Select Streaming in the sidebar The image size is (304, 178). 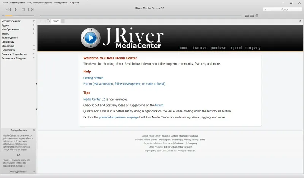pyautogui.click(x=8, y=46)
